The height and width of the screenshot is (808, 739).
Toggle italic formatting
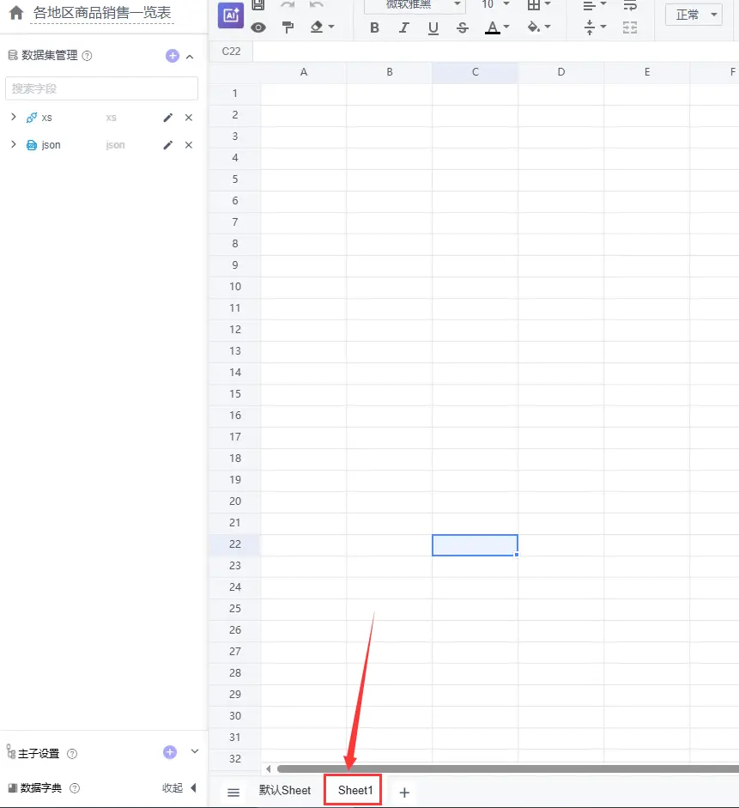click(x=403, y=27)
